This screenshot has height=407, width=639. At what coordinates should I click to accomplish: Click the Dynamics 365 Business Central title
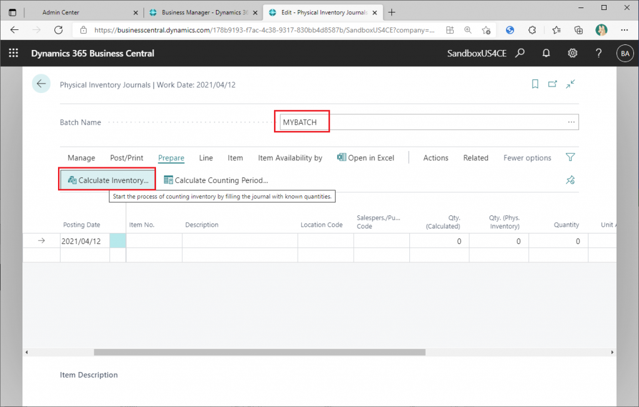pos(92,54)
